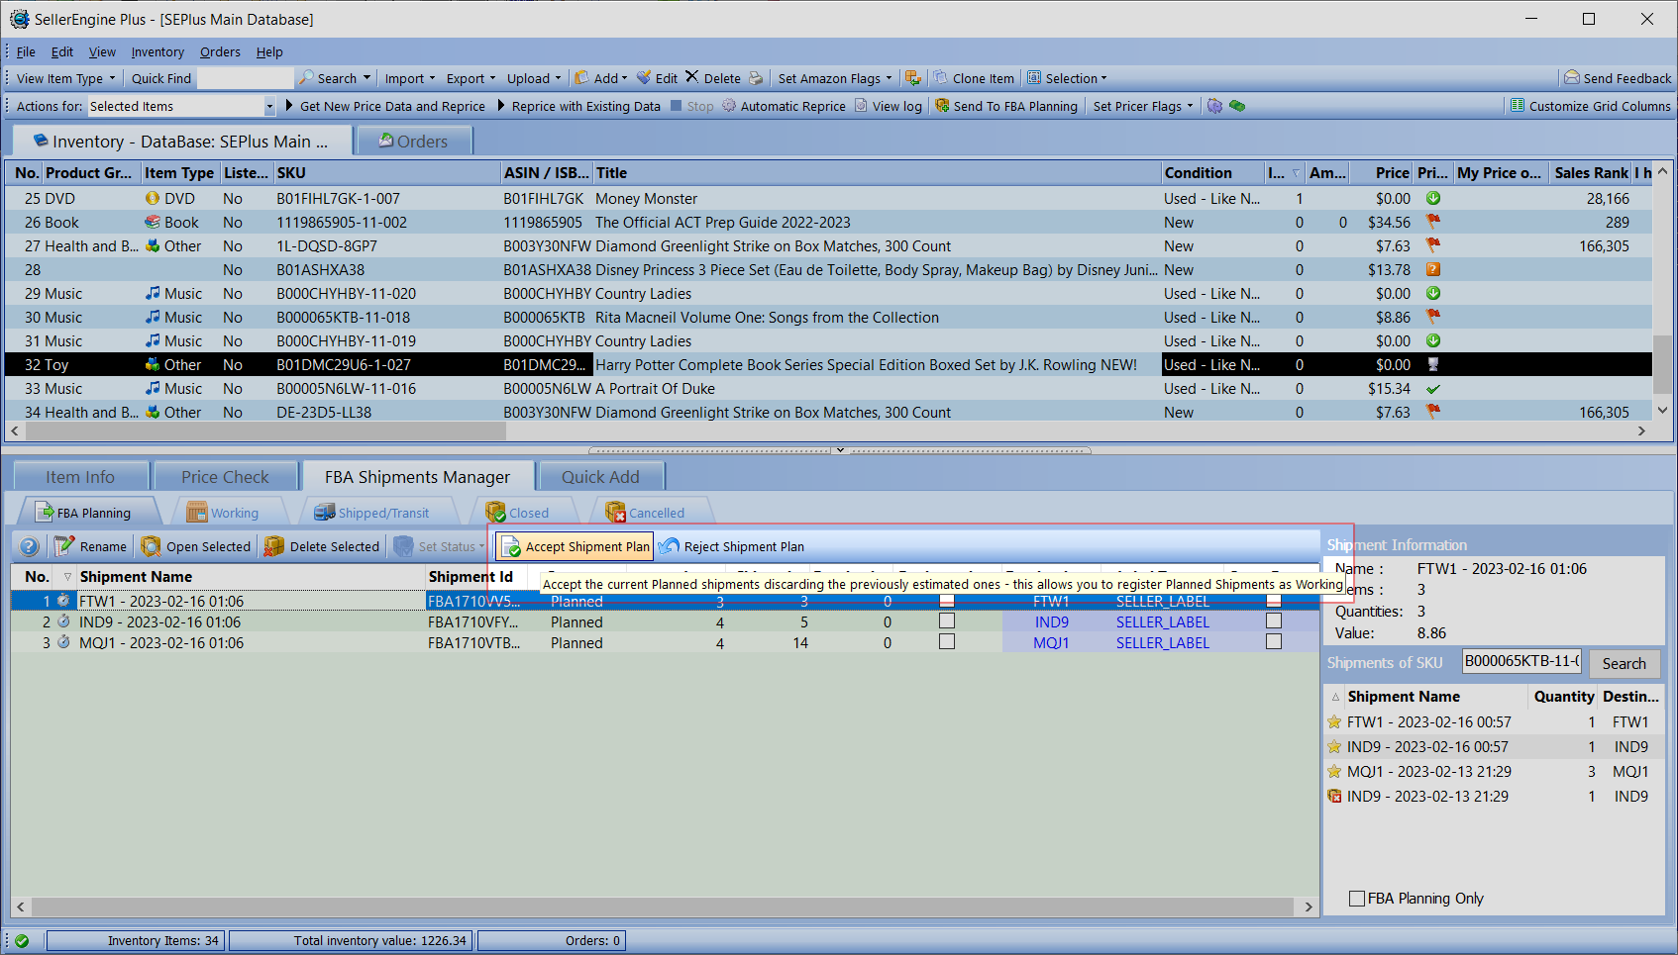This screenshot has width=1678, height=955.
Task: Click the printer icon next to Delete
Action: [x=756, y=78]
